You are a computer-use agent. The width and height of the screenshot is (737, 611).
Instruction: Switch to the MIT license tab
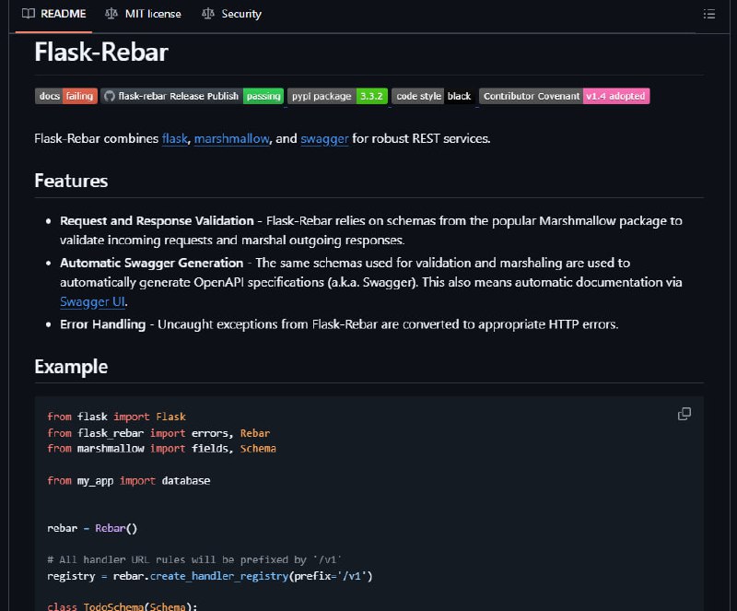click(x=143, y=14)
